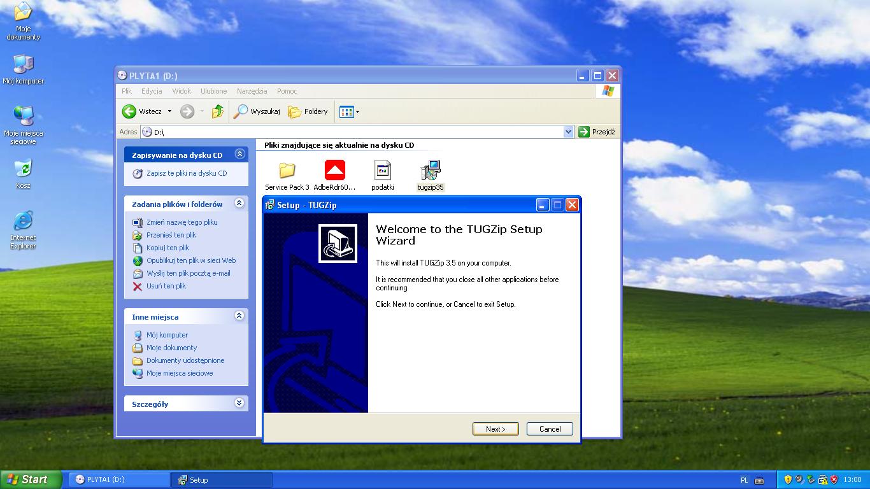Click the Przejdź go button
Image resolution: width=870 pixels, height=489 pixels.
coord(597,132)
